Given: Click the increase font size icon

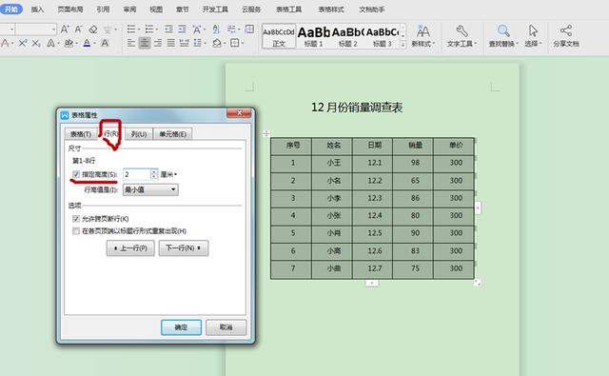Looking at the screenshot, I should 65,30.
